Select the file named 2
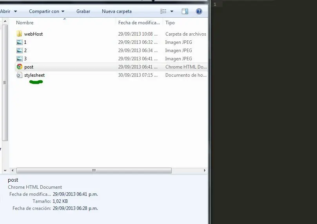This screenshot has height=224, width=317. [x=25, y=51]
